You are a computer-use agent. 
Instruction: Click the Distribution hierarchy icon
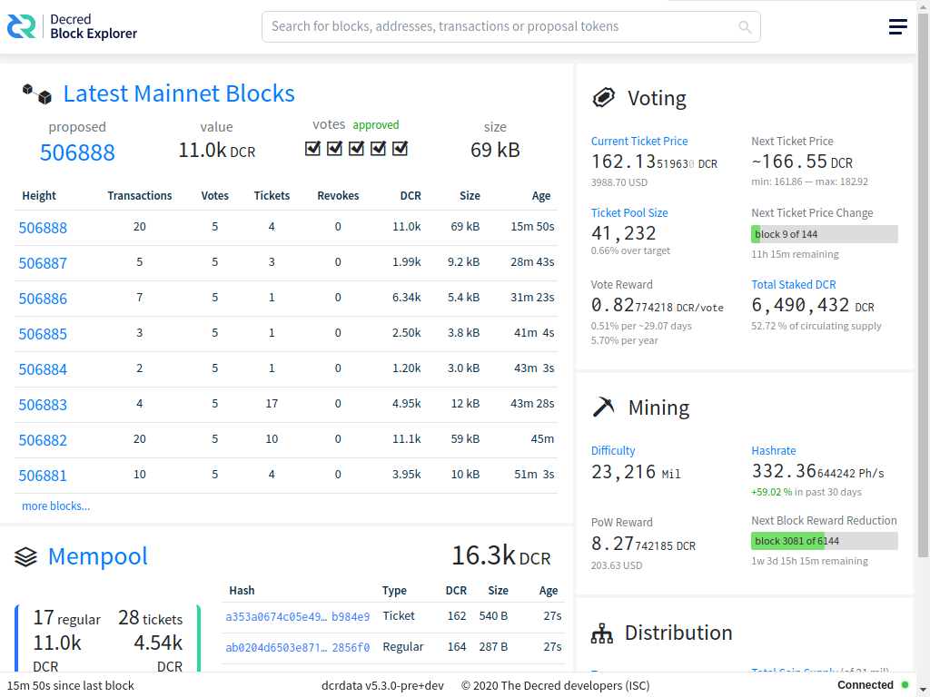602,633
